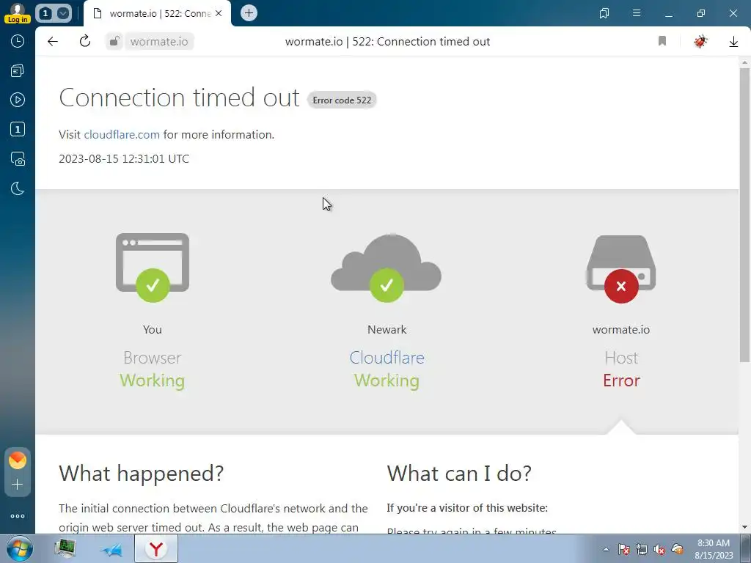Show hidden tray icons arrow
The height and width of the screenshot is (563, 751).
pos(606,549)
